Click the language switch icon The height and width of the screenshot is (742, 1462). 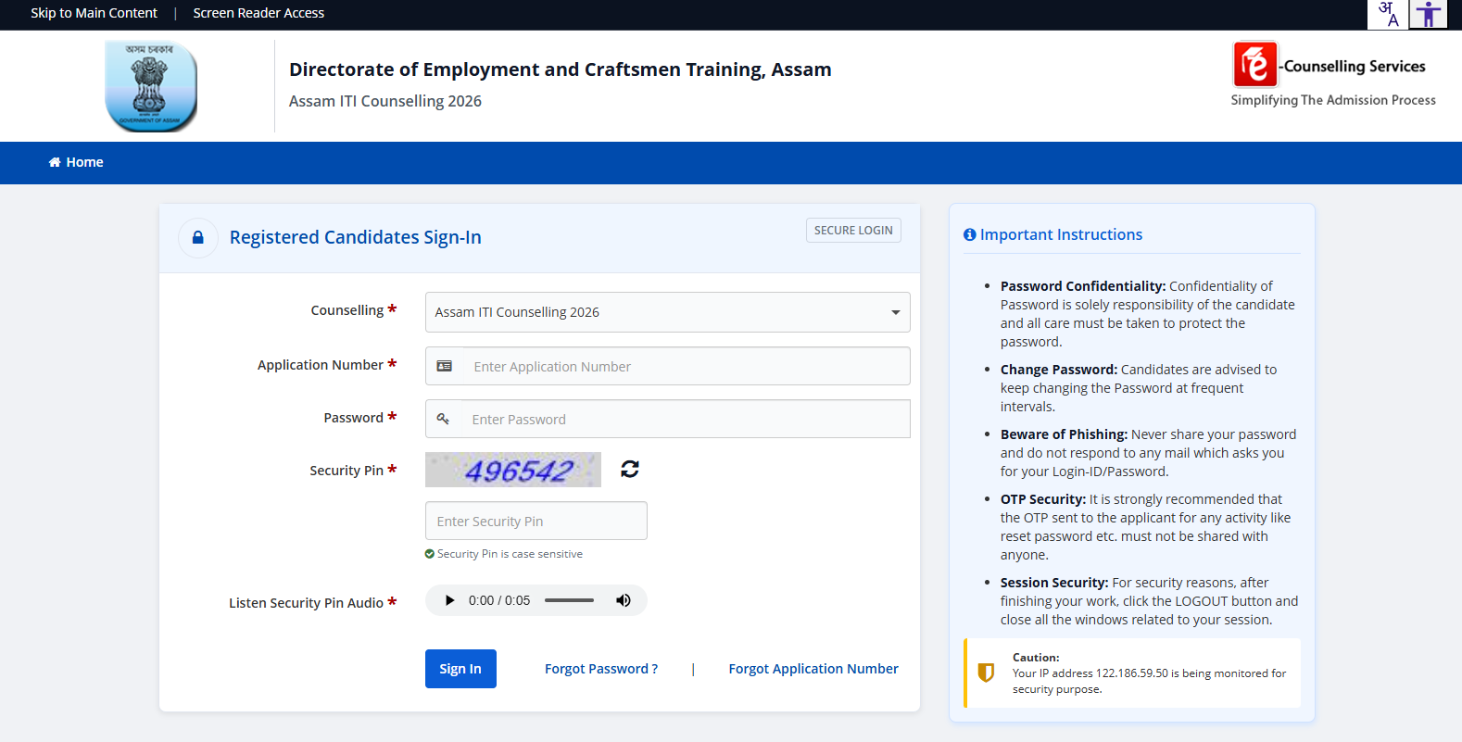tap(1387, 14)
